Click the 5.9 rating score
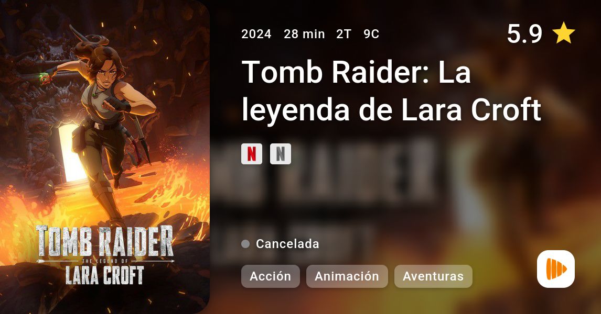Viewport: 601px width, 314px height. point(524,33)
